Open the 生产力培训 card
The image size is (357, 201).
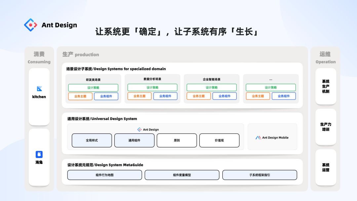pyautogui.click(x=326, y=127)
